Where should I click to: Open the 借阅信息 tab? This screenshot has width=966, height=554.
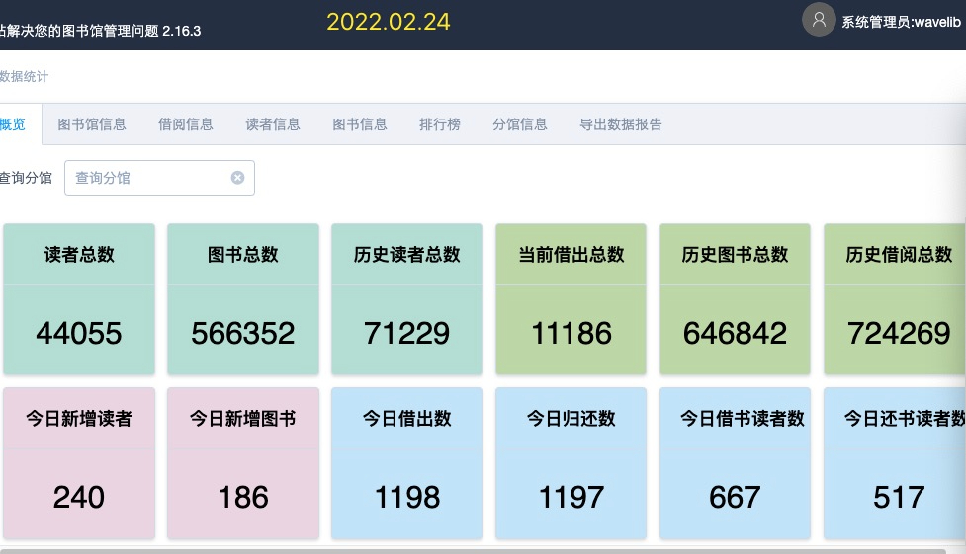186,124
